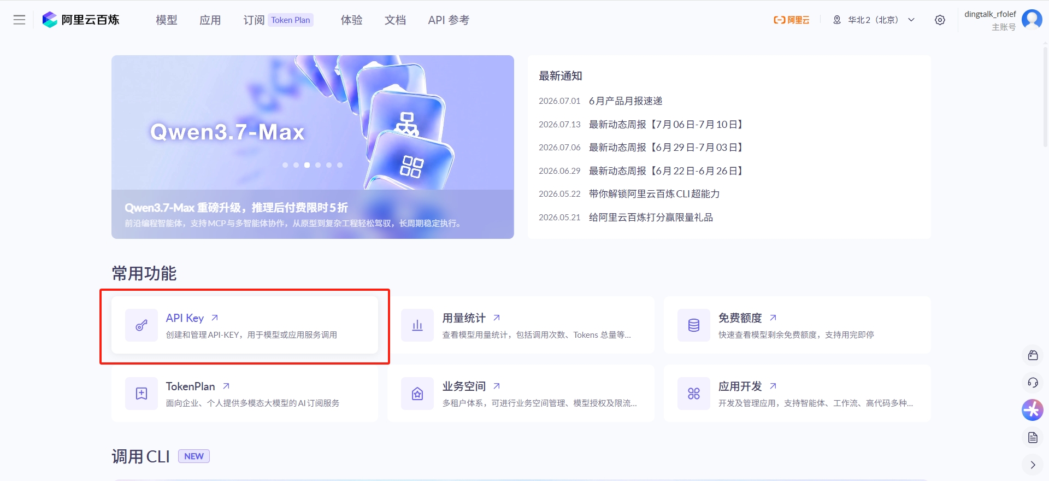Screen dimensions: 1049x481
Task: Open the 应用开发 card title
Action: [740, 386]
